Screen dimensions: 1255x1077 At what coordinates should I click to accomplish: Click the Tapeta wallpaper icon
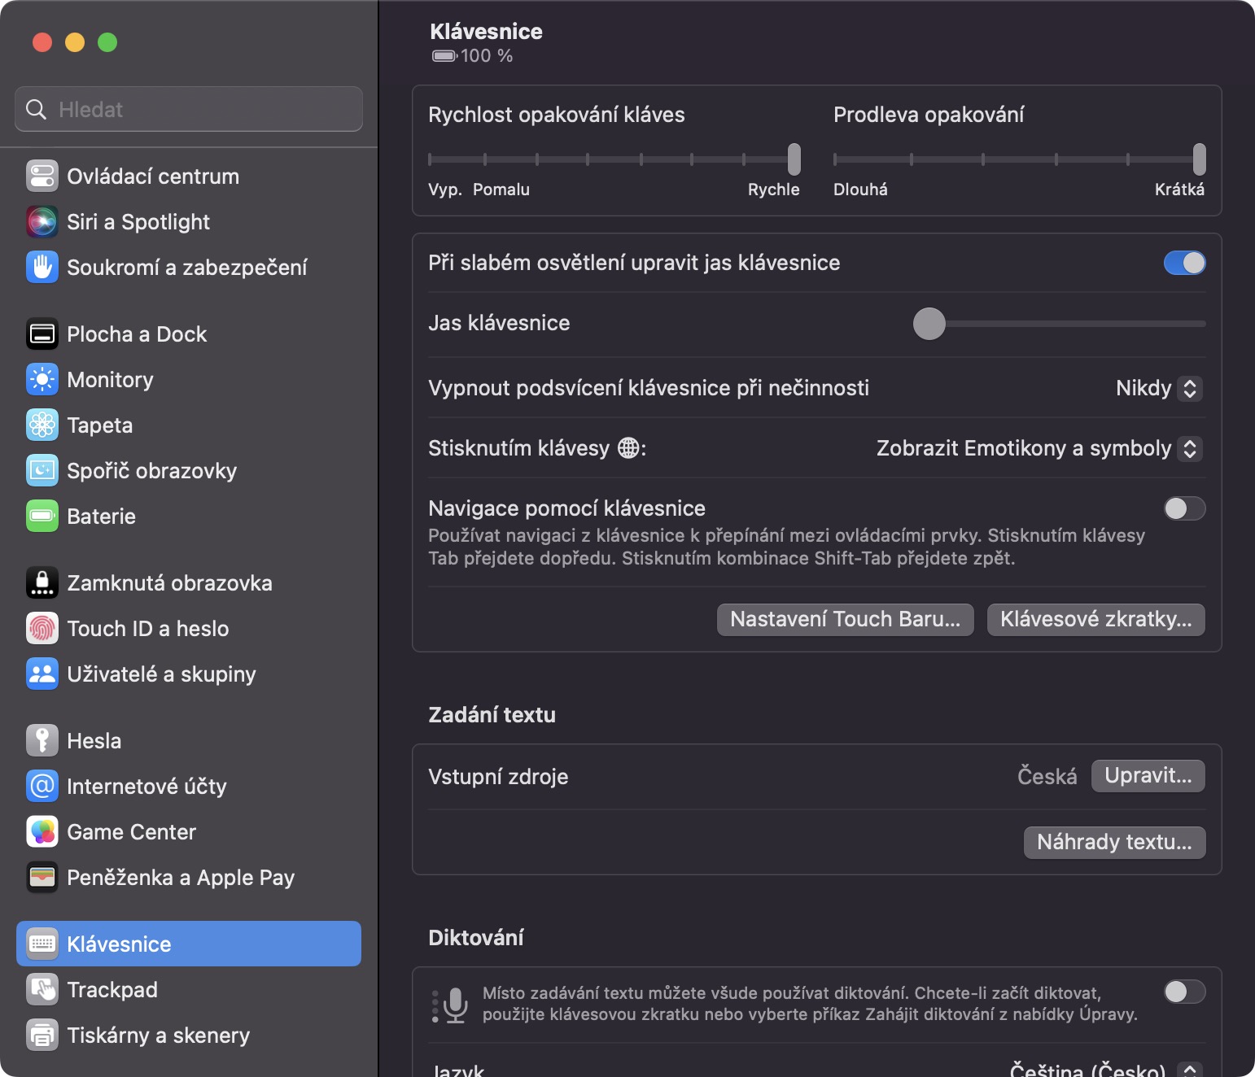click(42, 425)
